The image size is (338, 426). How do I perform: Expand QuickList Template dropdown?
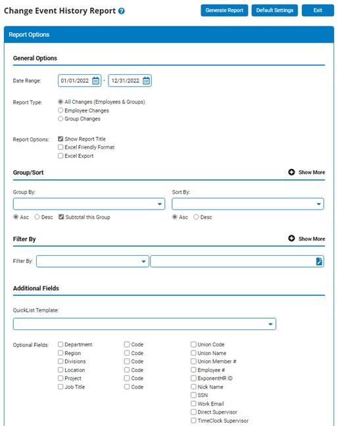click(145, 324)
